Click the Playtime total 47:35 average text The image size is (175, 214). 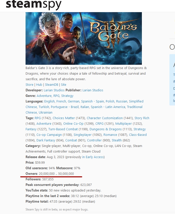(61, 202)
